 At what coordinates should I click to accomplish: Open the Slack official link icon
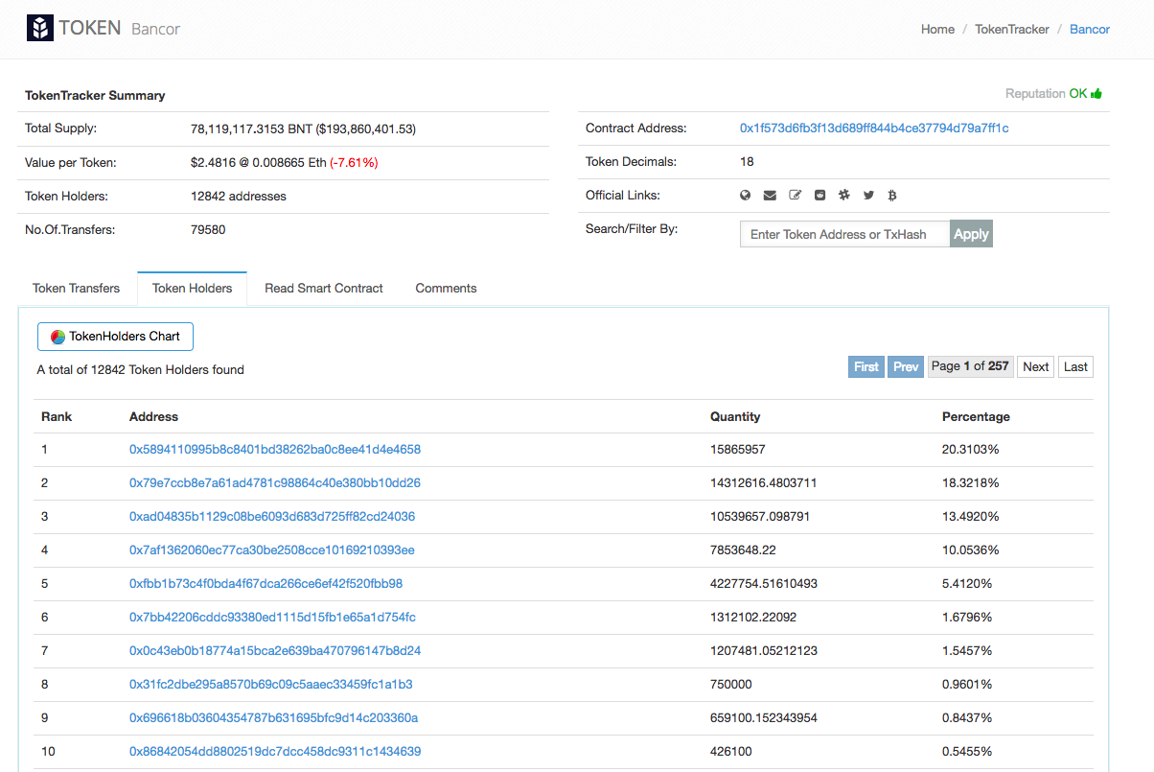(844, 195)
